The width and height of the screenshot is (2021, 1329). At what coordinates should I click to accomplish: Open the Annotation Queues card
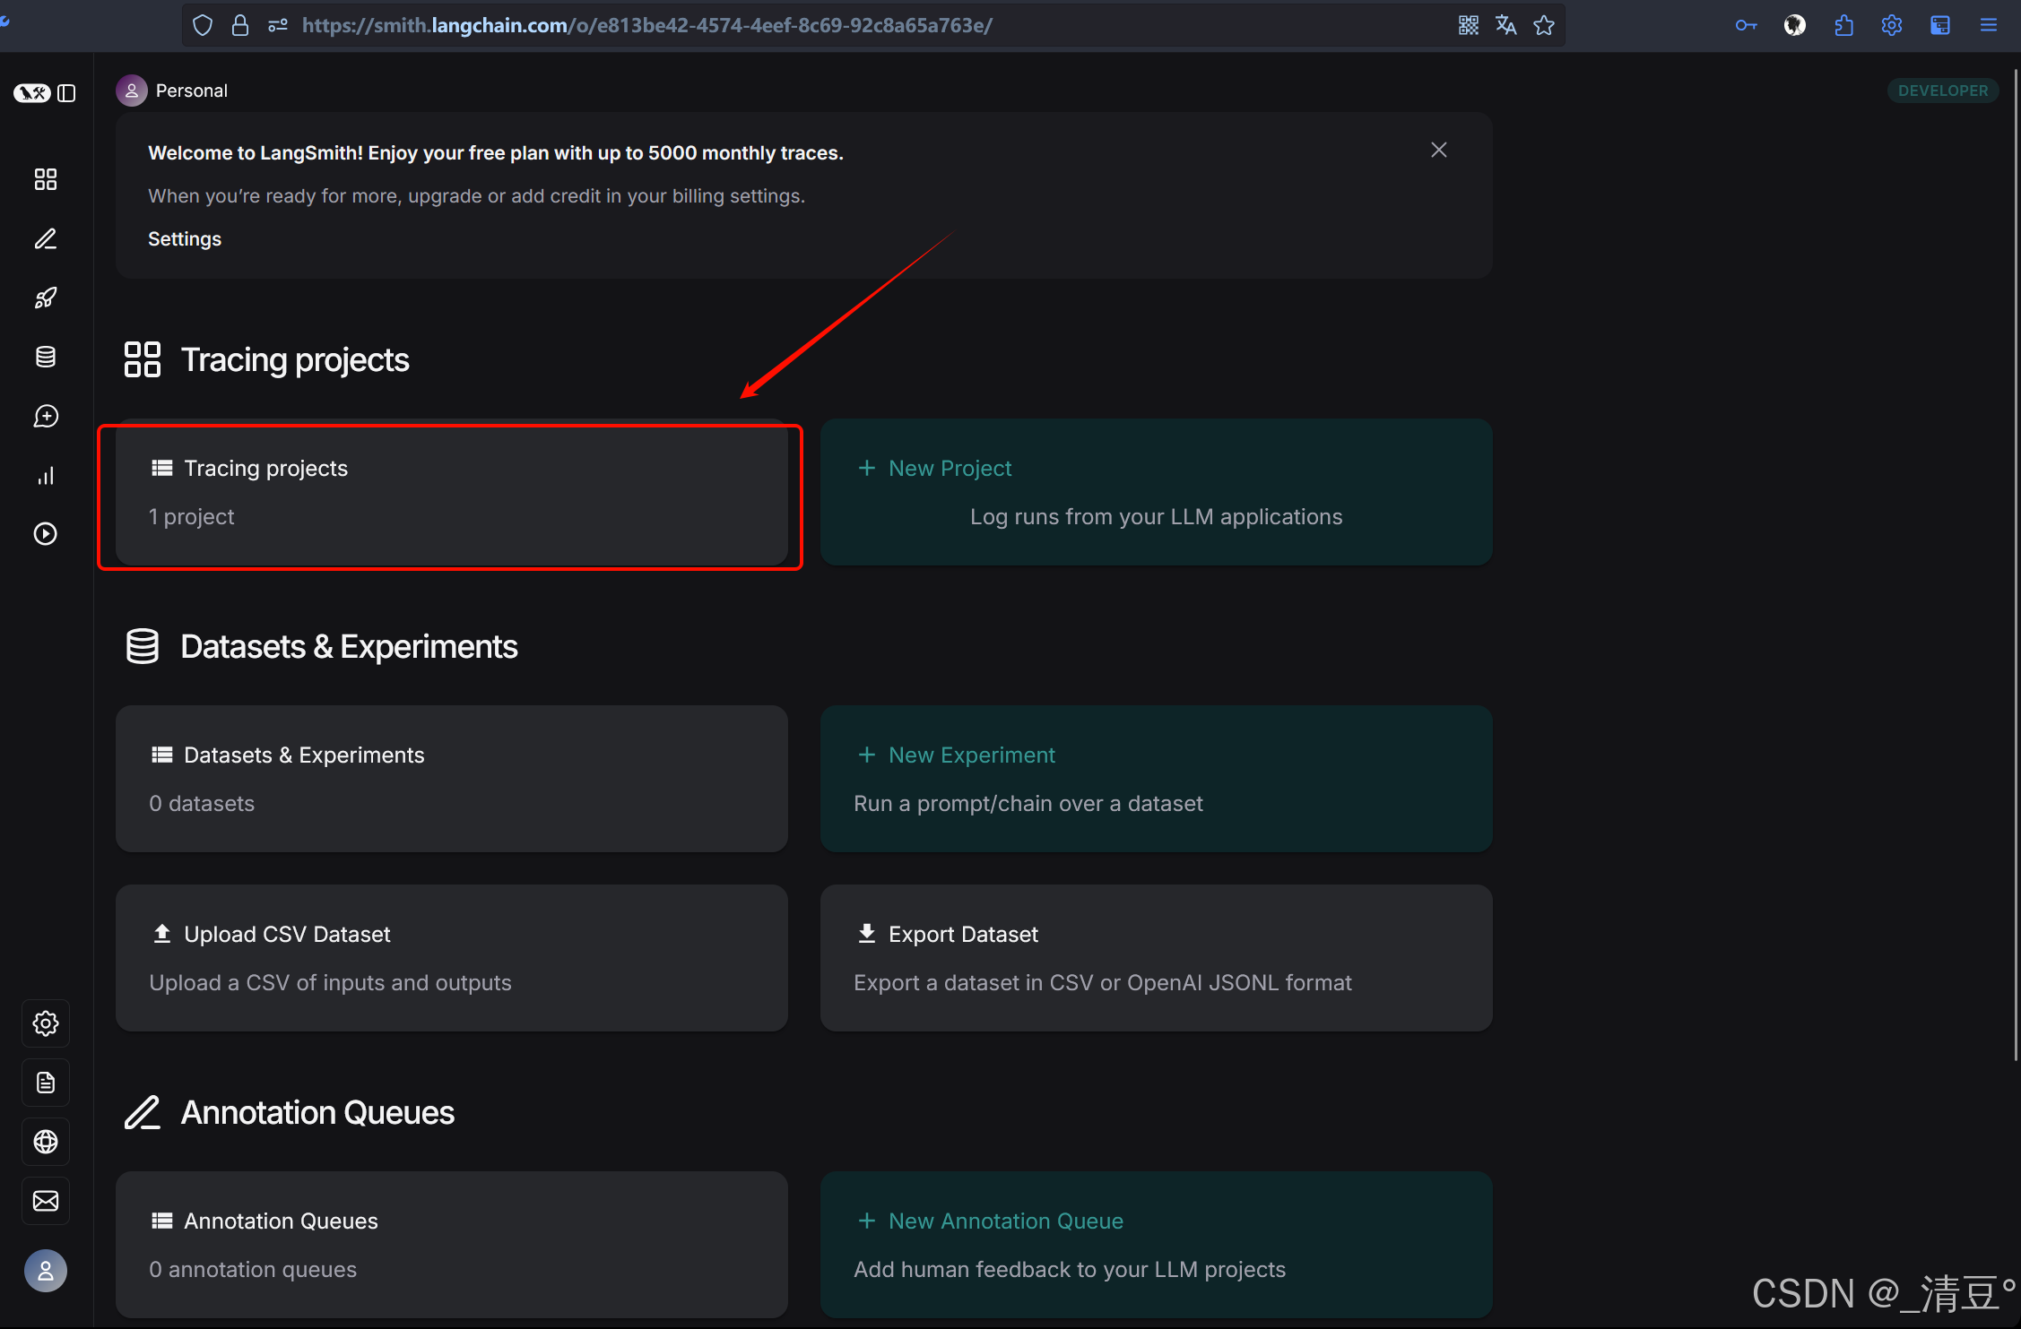tap(452, 1245)
